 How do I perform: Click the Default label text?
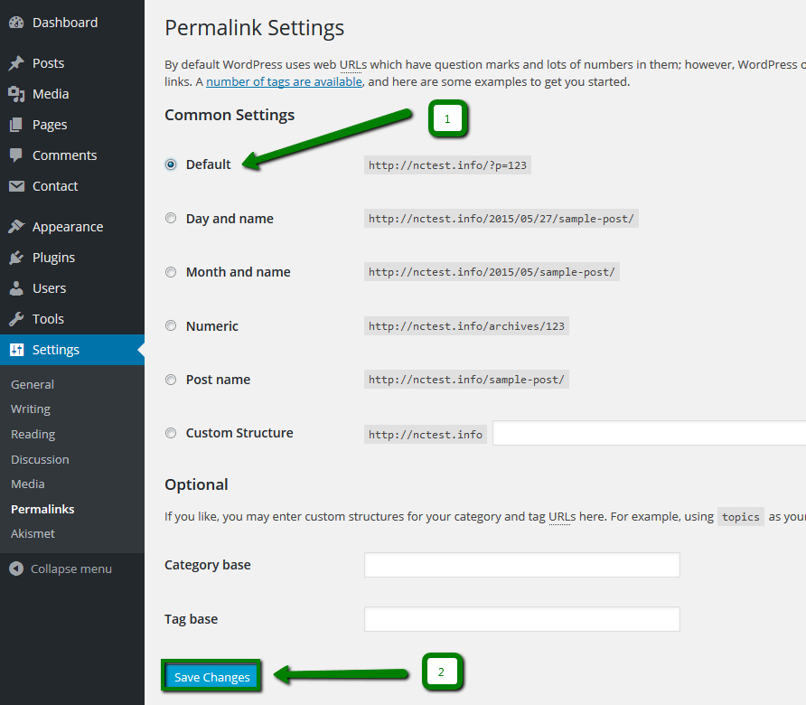point(208,164)
